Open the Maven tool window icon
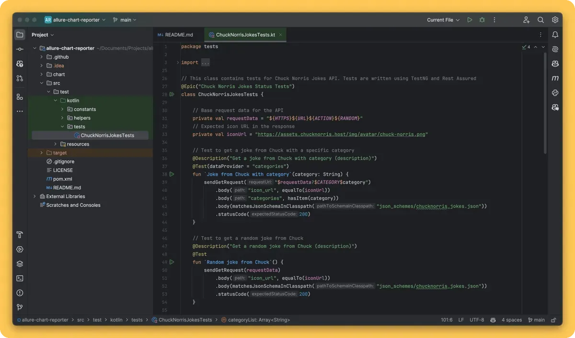 (x=555, y=78)
